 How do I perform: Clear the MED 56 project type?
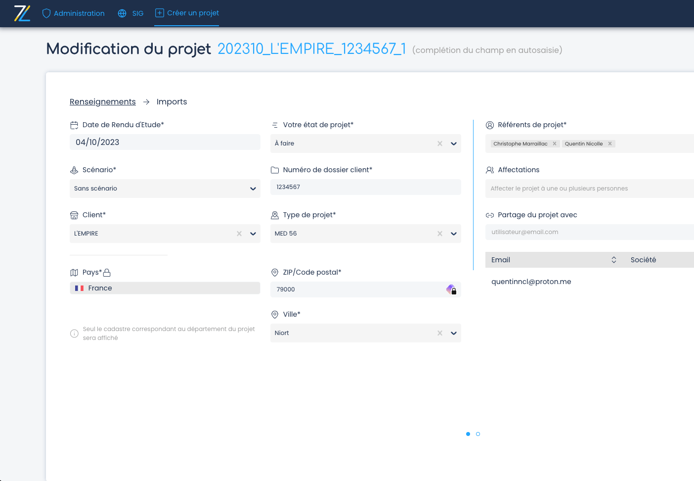[x=440, y=234]
